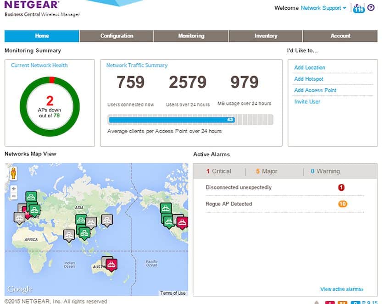Select the green marker over western Canada
Screen dimensions: 390x304
point(166,209)
